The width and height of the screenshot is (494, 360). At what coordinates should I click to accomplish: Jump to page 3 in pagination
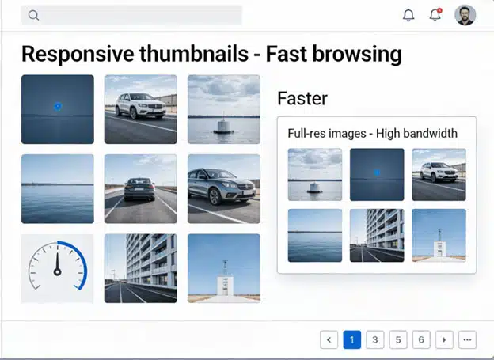point(375,339)
